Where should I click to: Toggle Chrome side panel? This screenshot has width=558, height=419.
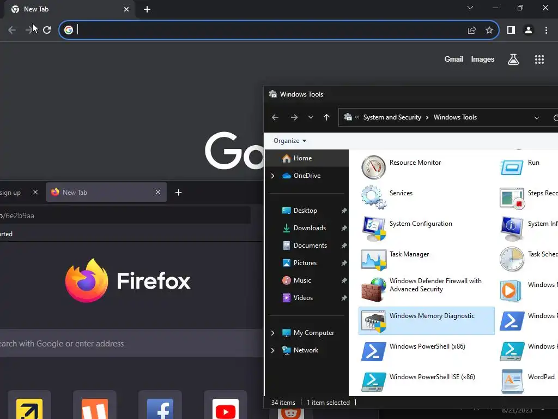coord(511,31)
